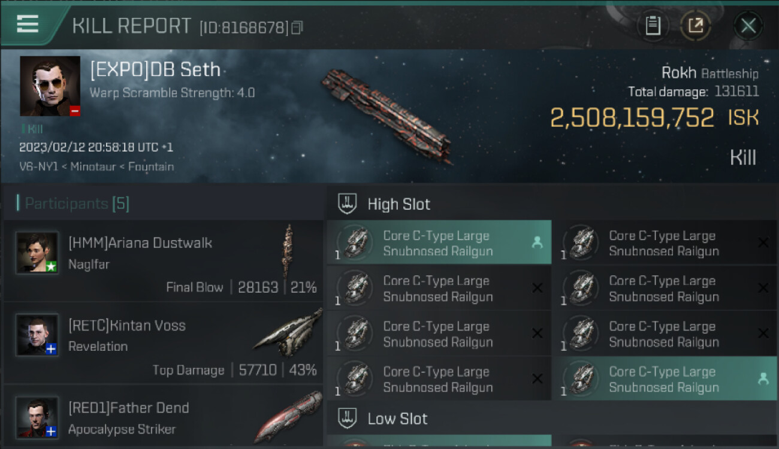Screen dimensions: 779x449
Task: Click DB Seth's character portrait
Action: coord(50,86)
